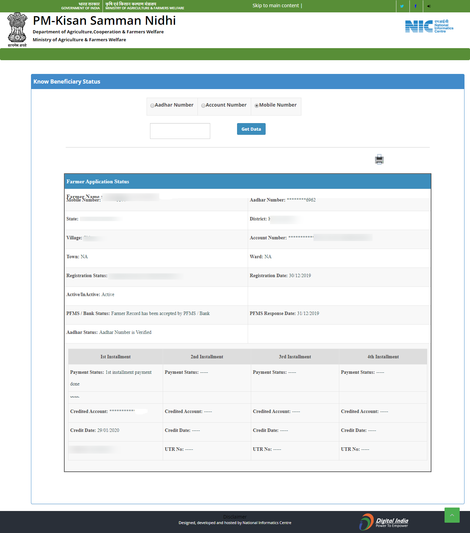This screenshot has height=533, width=470.
Task: Click the green scroll-to-top arrow button
Action: click(x=452, y=515)
